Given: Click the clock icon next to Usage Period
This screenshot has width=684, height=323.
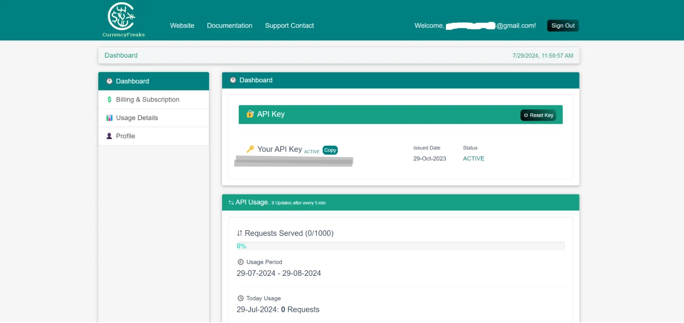Looking at the screenshot, I should 240,262.
